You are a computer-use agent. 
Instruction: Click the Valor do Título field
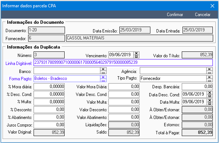pos(197,55)
